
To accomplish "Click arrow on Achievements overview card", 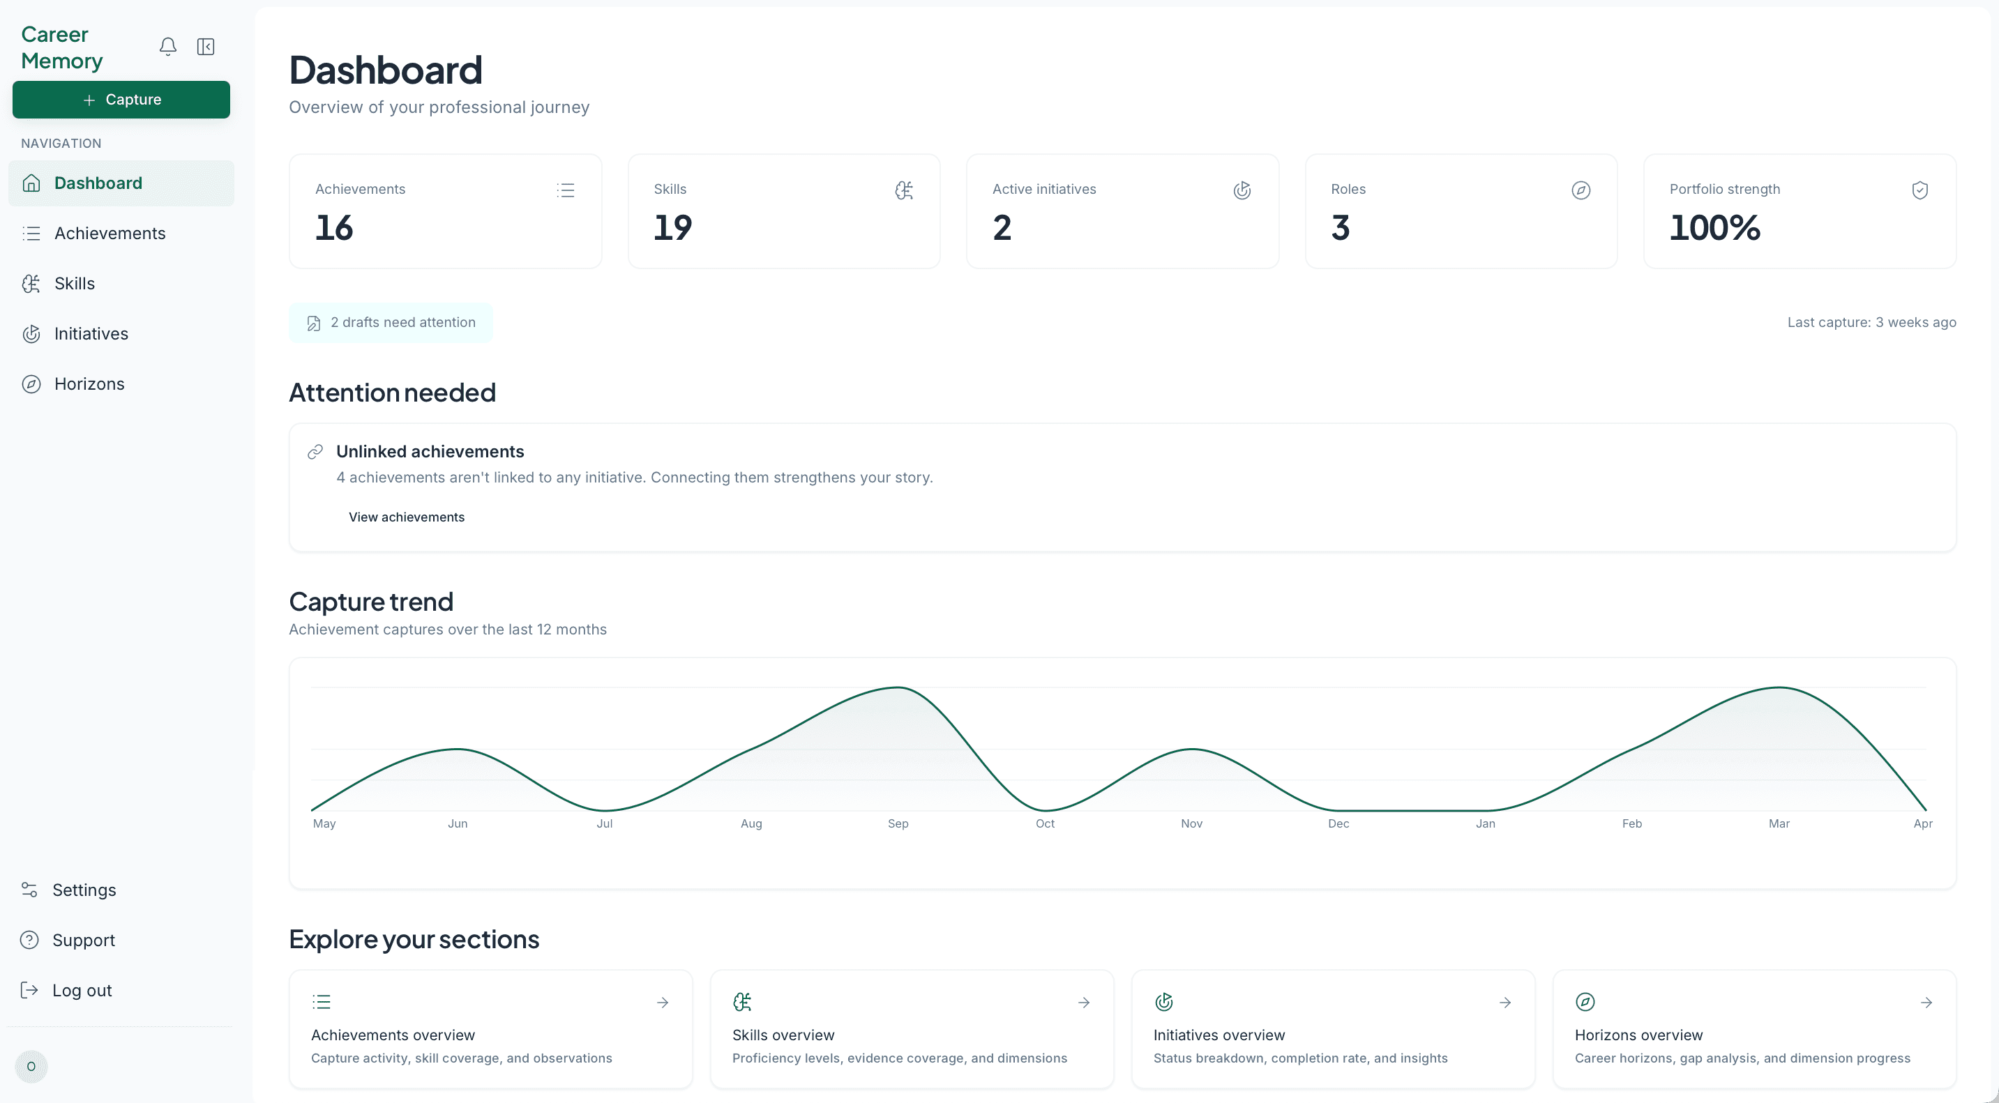I will [663, 1003].
